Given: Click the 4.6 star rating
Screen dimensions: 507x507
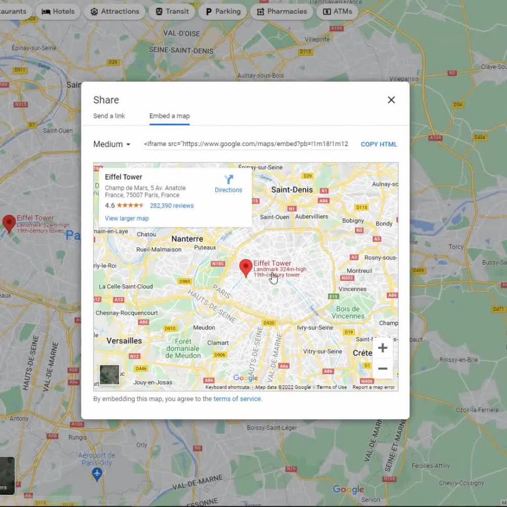Looking at the screenshot, I should pos(124,205).
